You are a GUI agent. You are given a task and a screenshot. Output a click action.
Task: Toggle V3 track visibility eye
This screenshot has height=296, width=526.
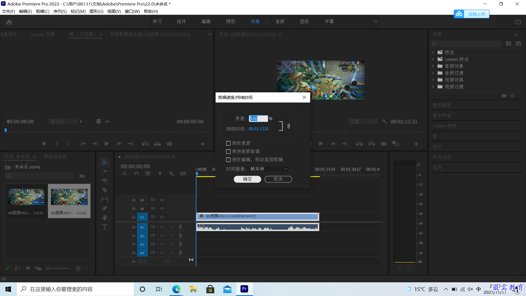[162, 200]
